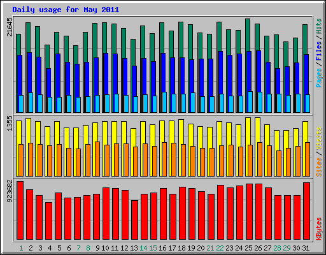
Task: Click day label 31 on the x-axis
Action: tap(306, 248)
